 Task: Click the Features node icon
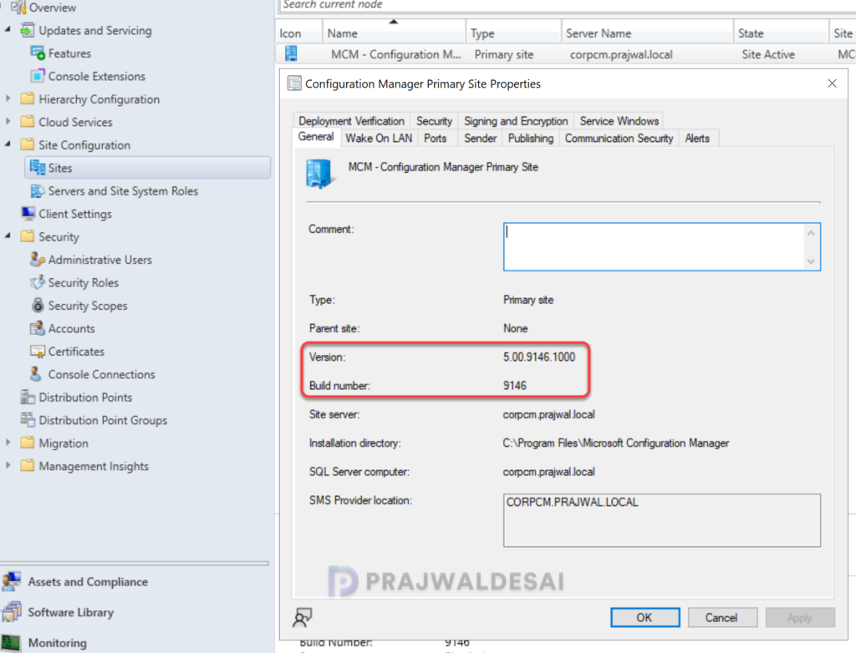pyautogui.click(x=37, y=53)
